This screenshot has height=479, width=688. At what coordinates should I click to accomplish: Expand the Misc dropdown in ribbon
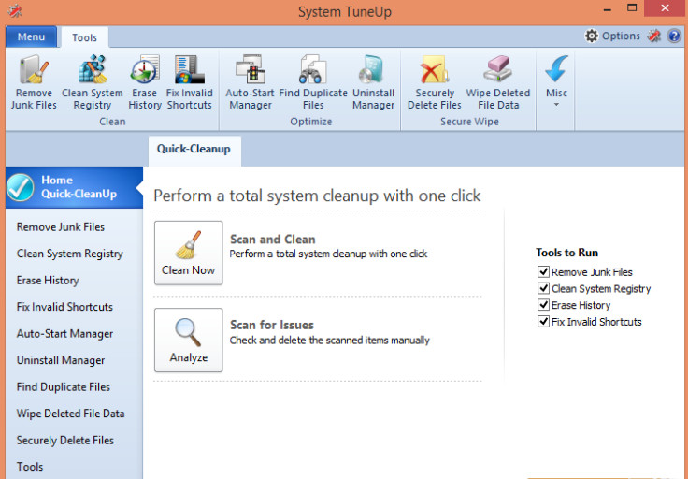tap(556, 81)
